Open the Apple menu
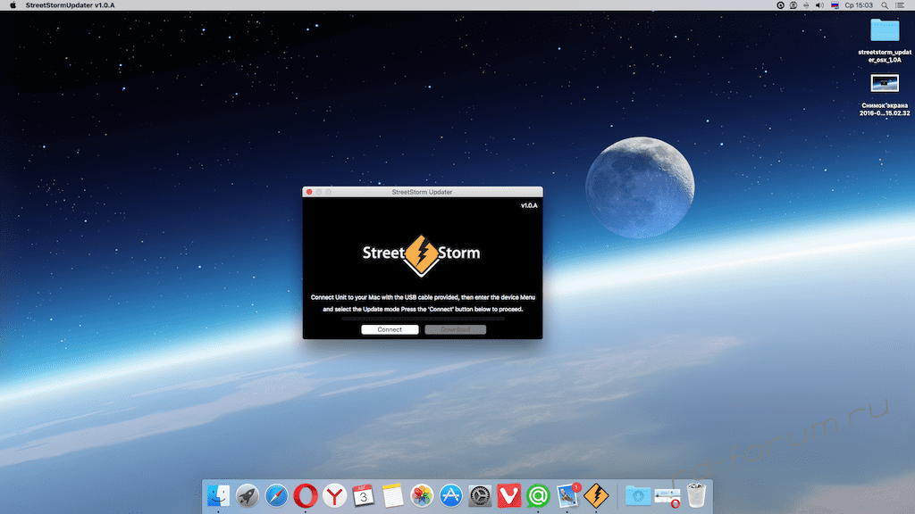 (13, 5)
